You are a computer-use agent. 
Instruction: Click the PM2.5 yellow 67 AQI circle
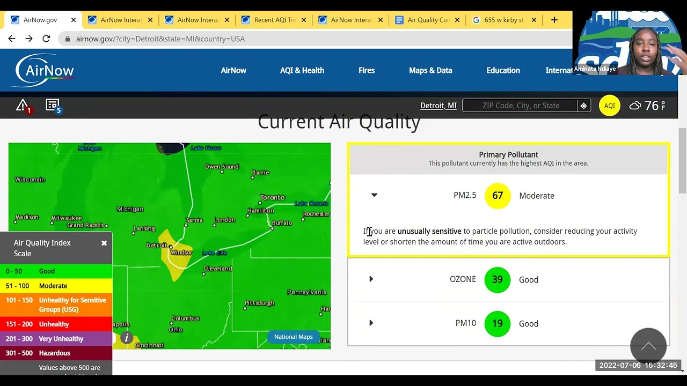tap(497, 196)
